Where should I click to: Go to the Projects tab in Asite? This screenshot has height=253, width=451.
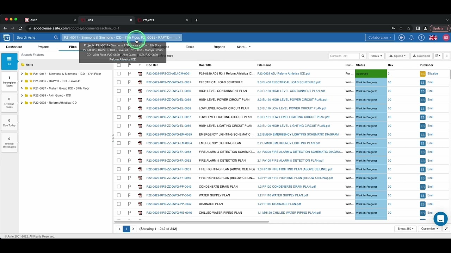43,47
